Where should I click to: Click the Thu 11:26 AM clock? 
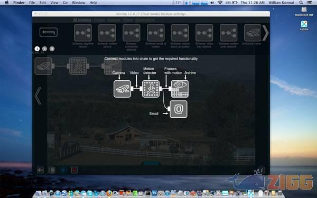pos(253,3)
